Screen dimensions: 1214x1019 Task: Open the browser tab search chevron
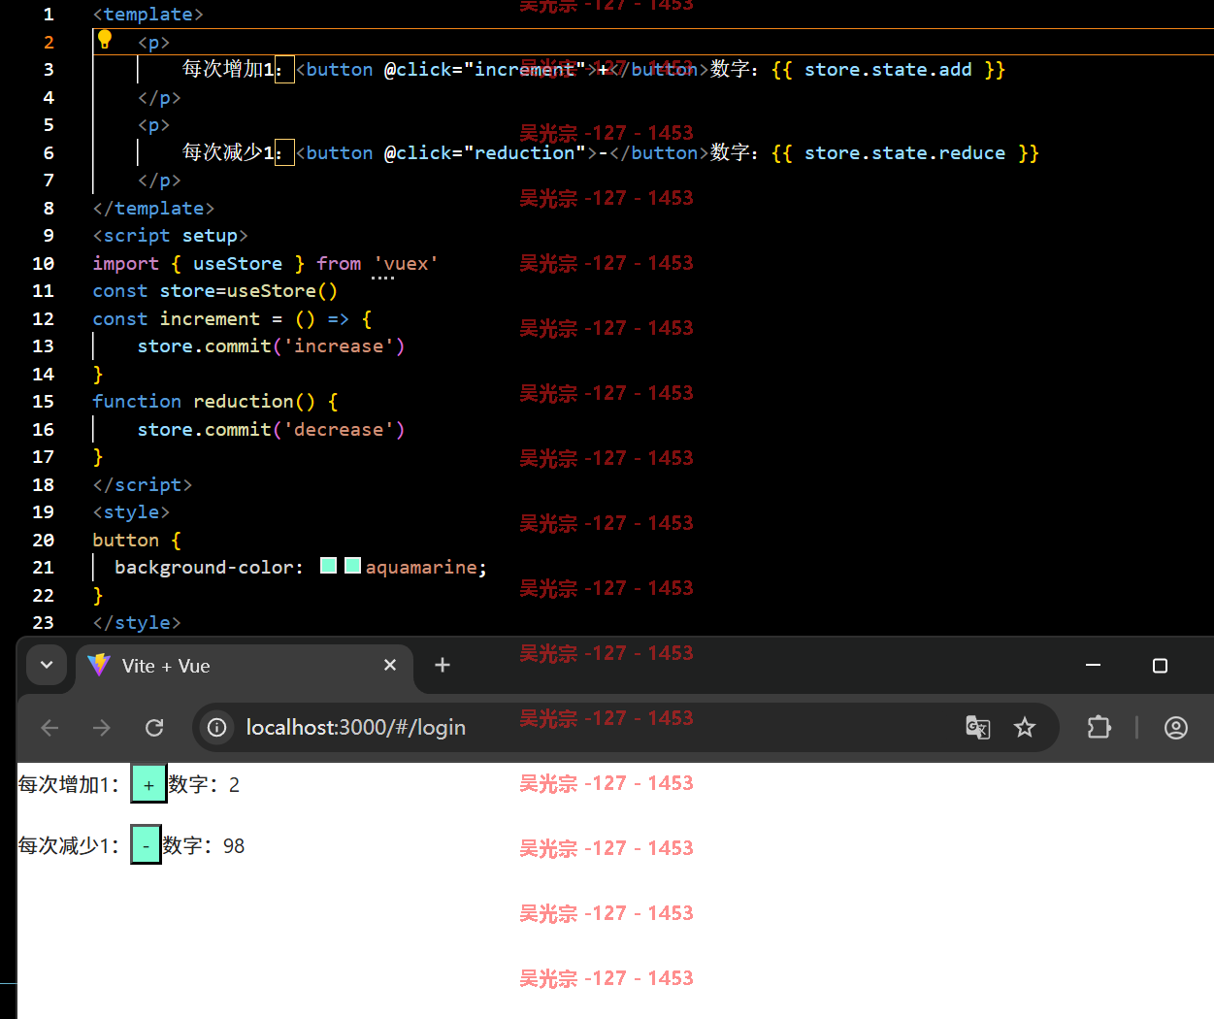47,665
